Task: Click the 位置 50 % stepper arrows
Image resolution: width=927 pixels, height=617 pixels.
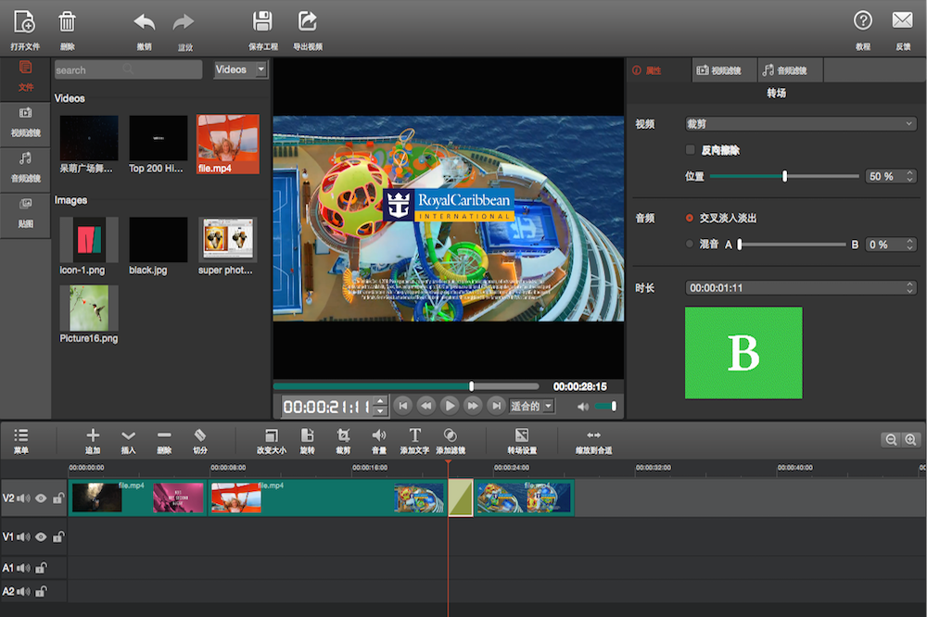Action: tap(910, 176)
